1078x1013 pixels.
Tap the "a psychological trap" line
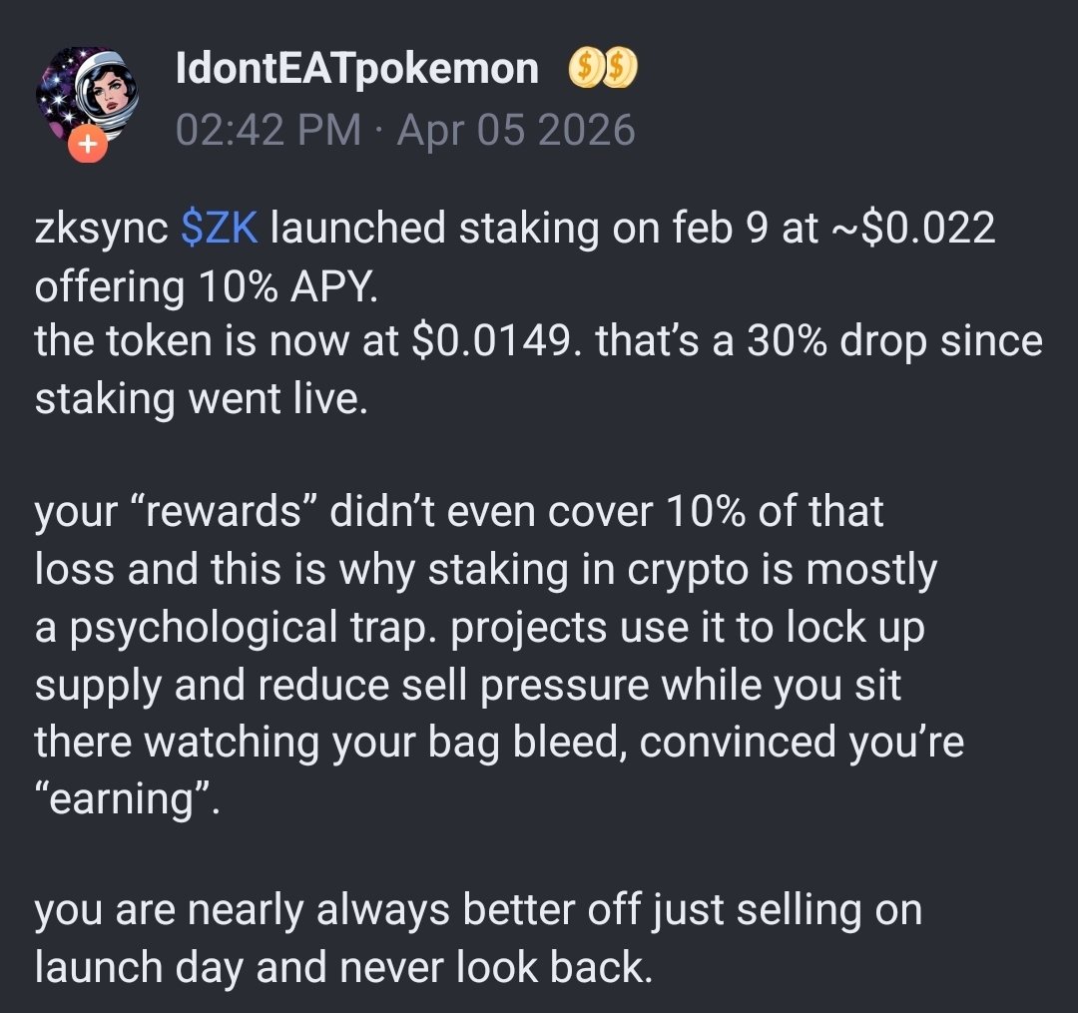tap(479, 628)
